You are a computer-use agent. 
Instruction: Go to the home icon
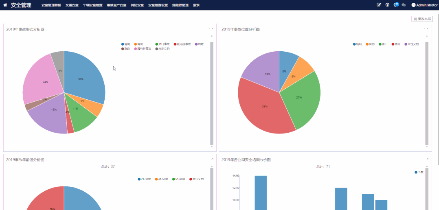(5, 5)
